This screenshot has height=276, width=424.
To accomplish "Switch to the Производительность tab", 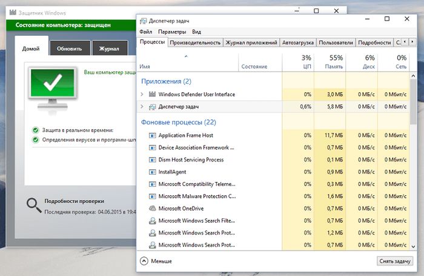I will click(195, 43).
